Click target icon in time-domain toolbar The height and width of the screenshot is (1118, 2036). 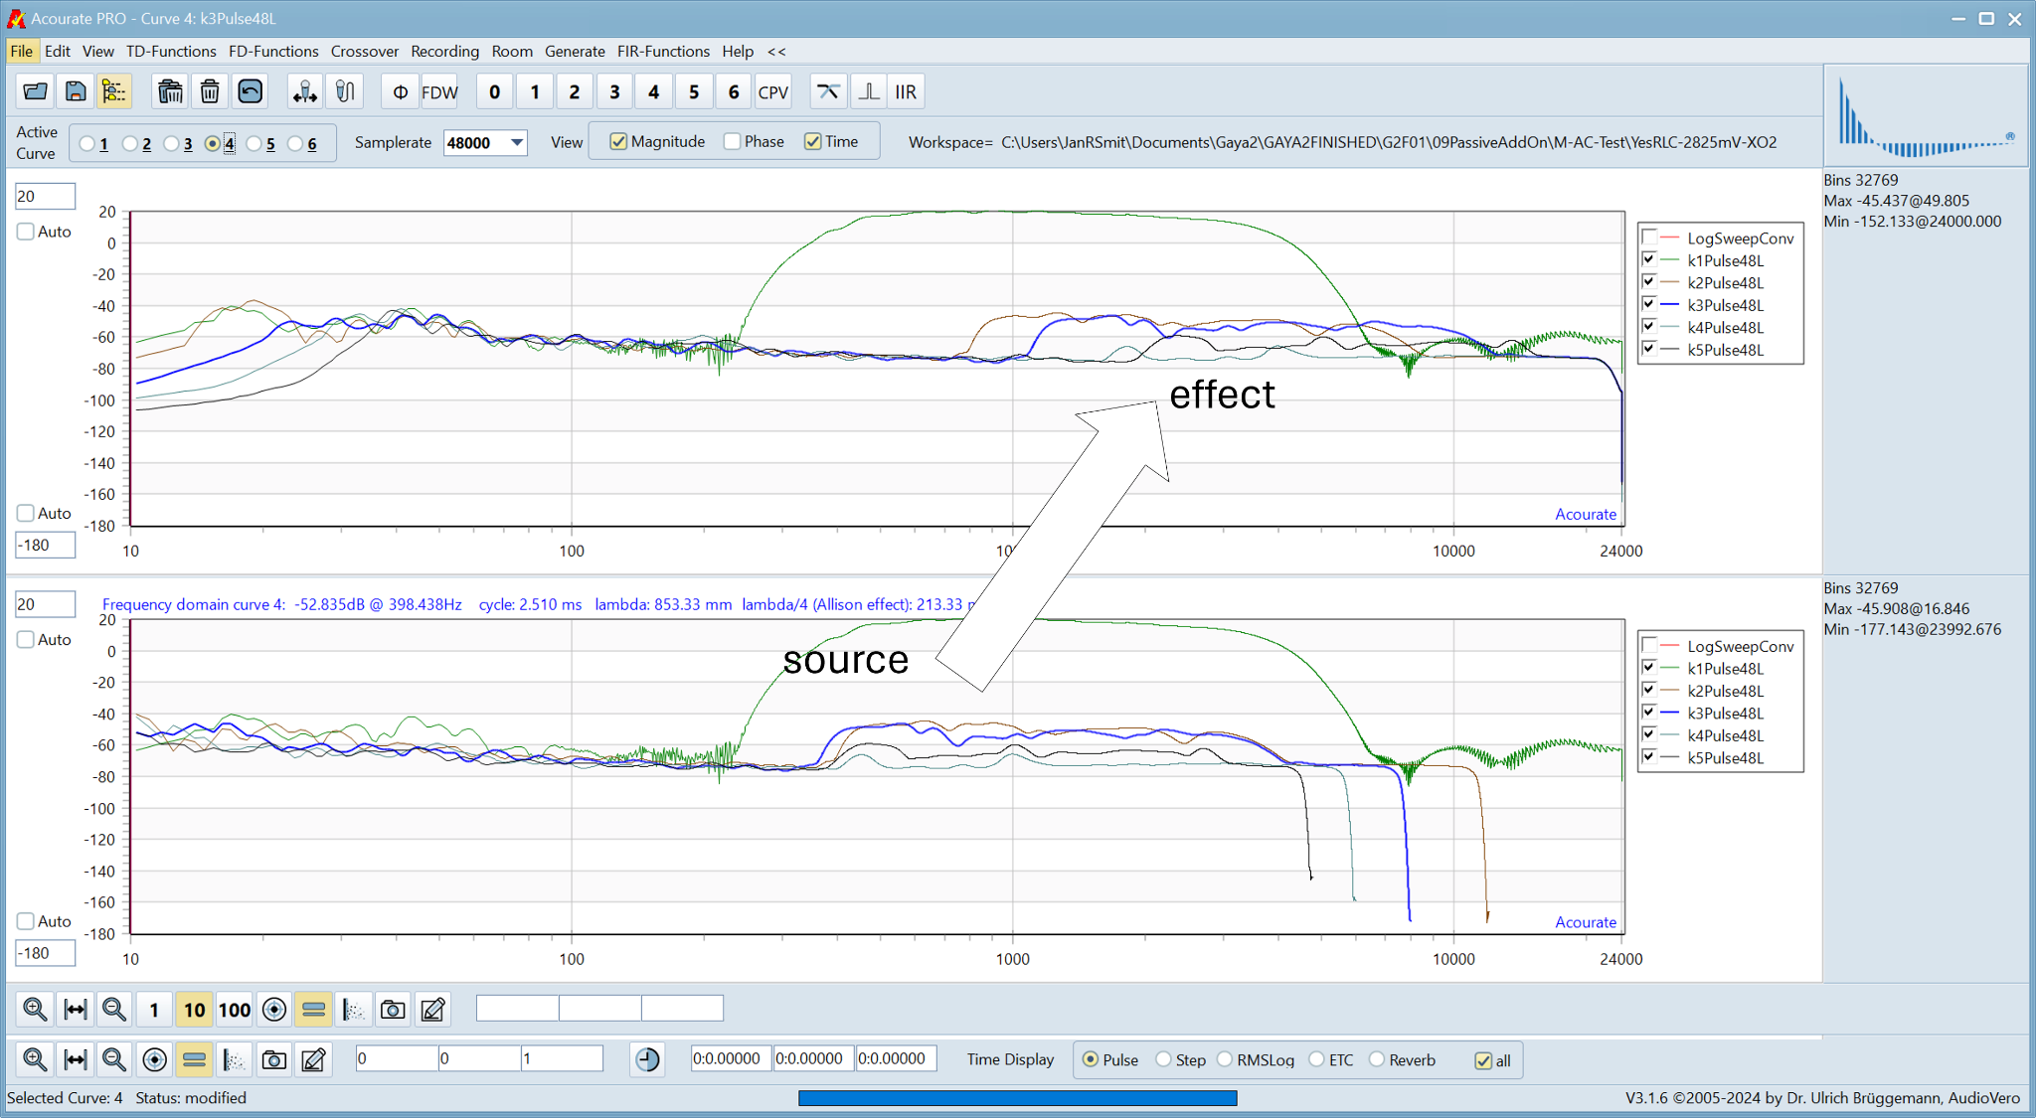[x=154, y=1059]
